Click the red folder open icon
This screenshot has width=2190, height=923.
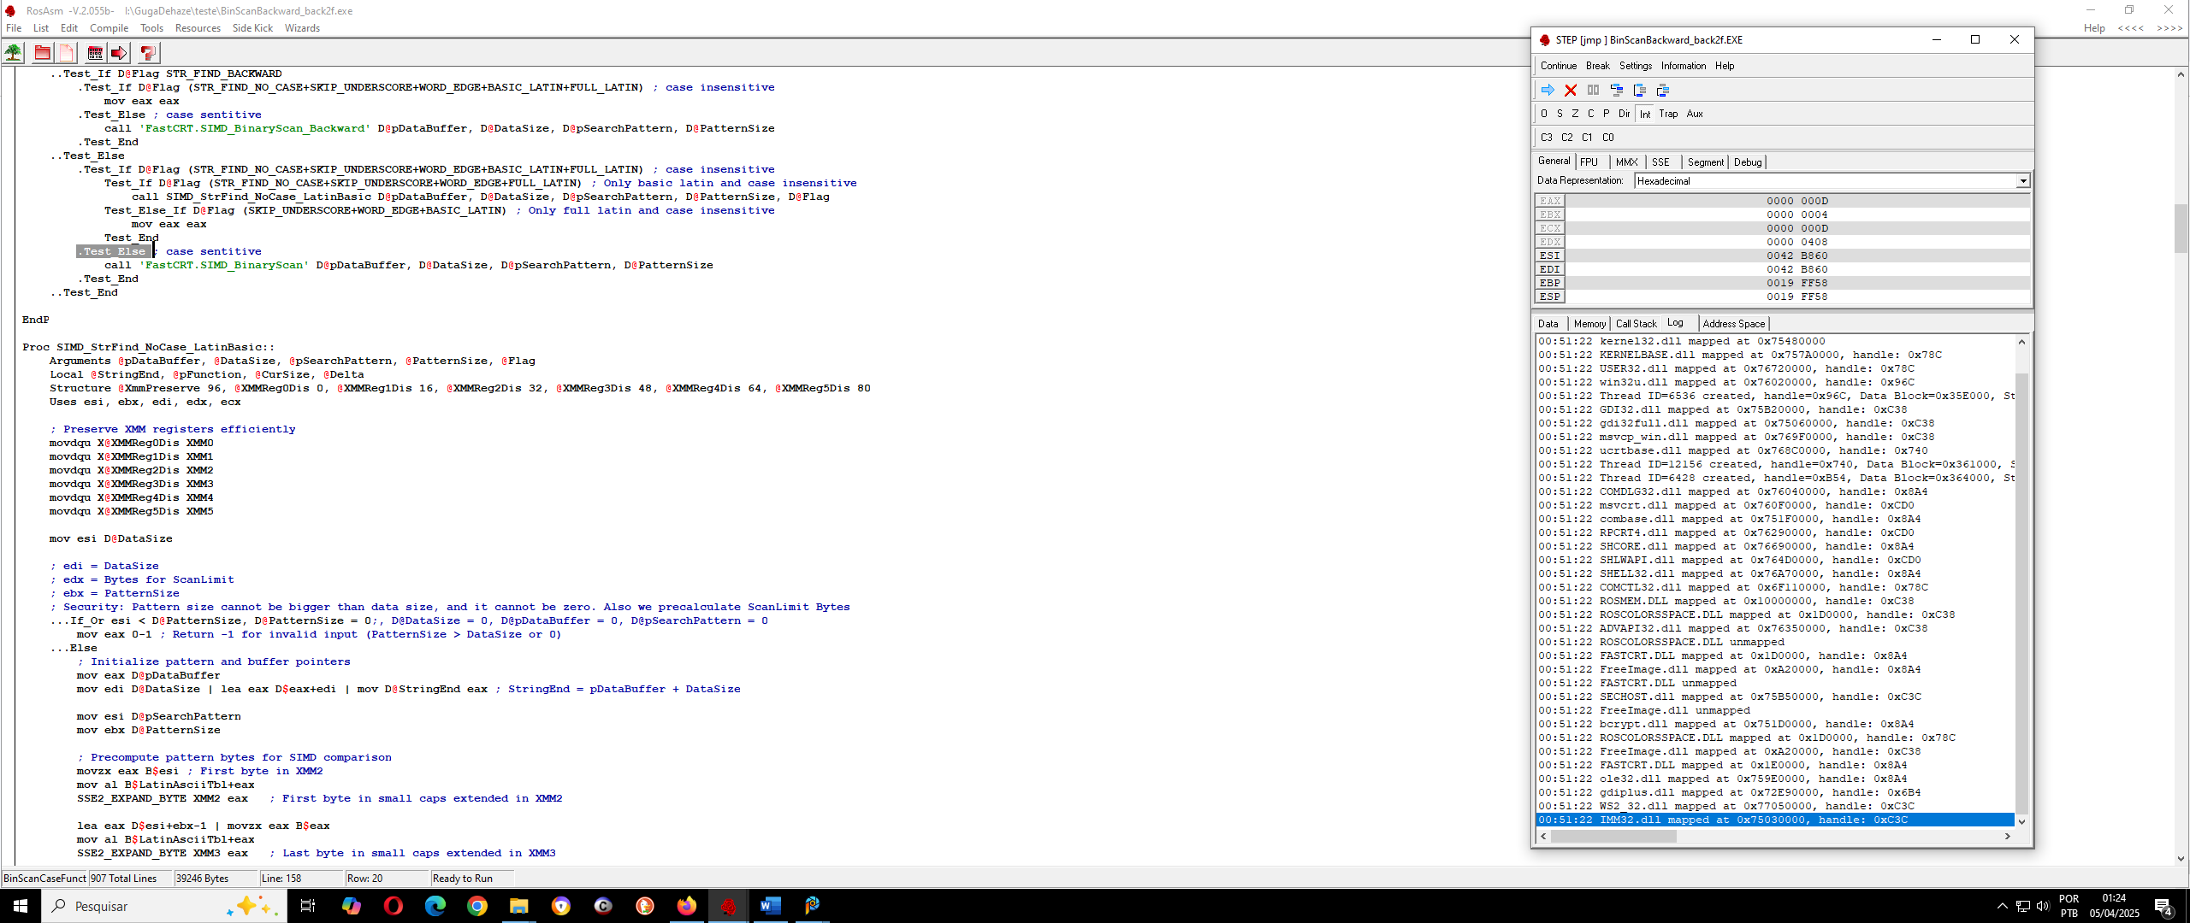tap(42, 53)
